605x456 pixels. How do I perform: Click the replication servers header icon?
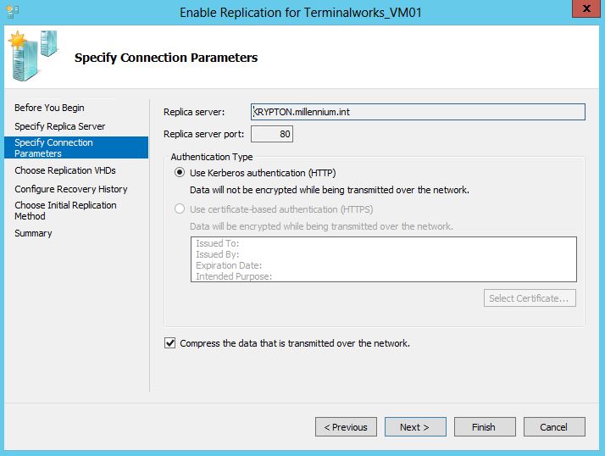pyautogui.click(x=34, y=55)
